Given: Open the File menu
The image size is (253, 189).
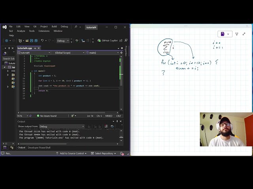Looking at the screenshot, I should pyautogui.click(x=11, y=26).
